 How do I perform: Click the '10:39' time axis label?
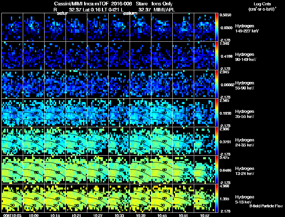pos(140,215)
